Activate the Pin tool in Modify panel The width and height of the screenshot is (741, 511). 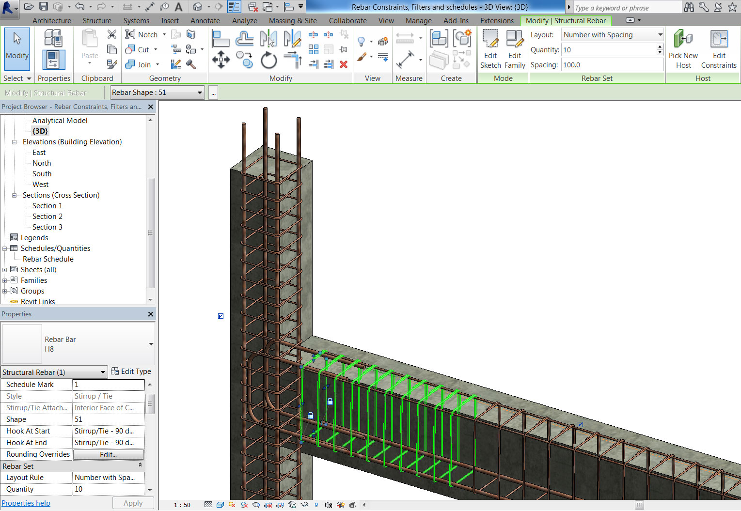tap(344, 49)
